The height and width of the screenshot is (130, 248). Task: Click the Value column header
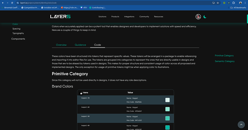(130, 93)
